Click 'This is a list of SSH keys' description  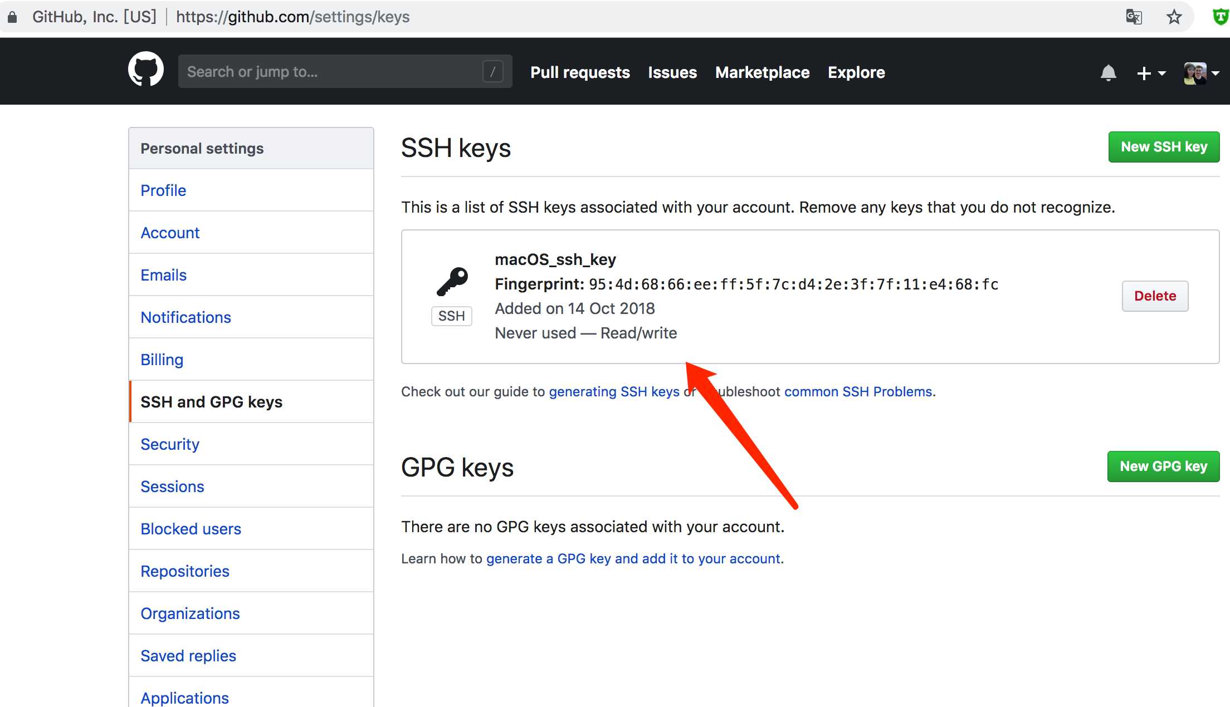(758, 207)
